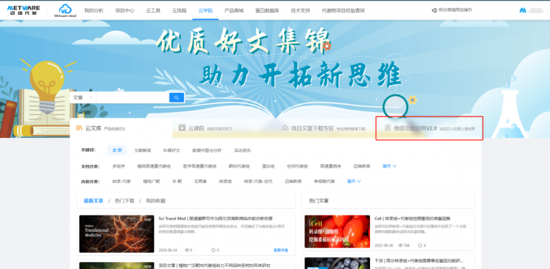Click the 查看详情 link on first article

click(281, 250)
